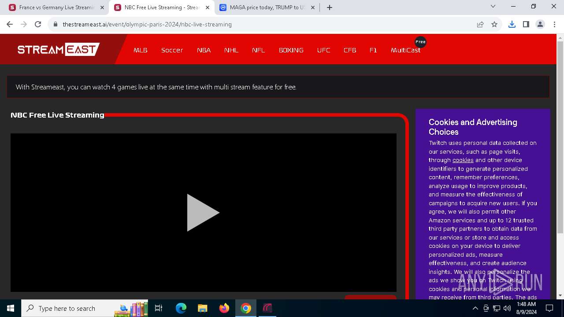Click the multi stream feature banner
The height and width of the screenshot is (317, 564).
click(278, 87)
